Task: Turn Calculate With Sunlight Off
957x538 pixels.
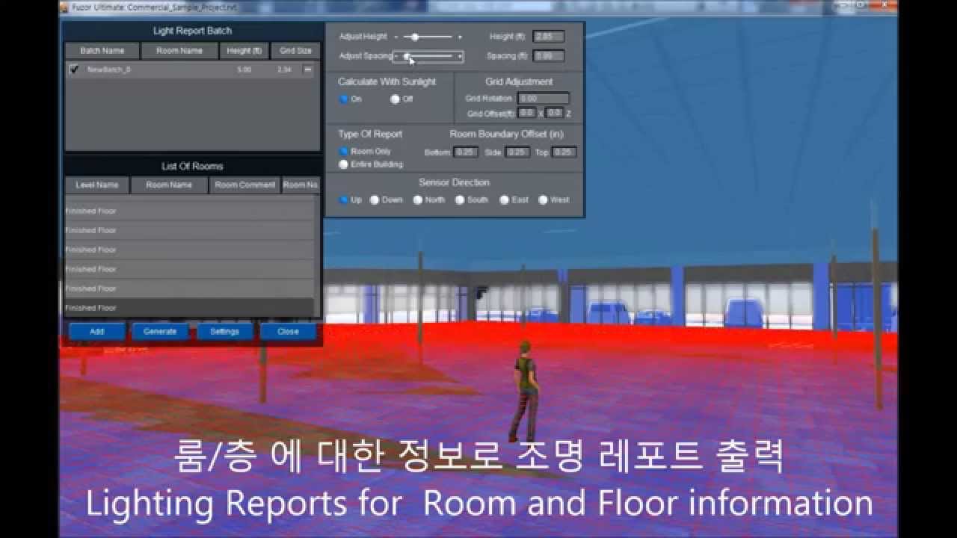Action: (395, 99)
